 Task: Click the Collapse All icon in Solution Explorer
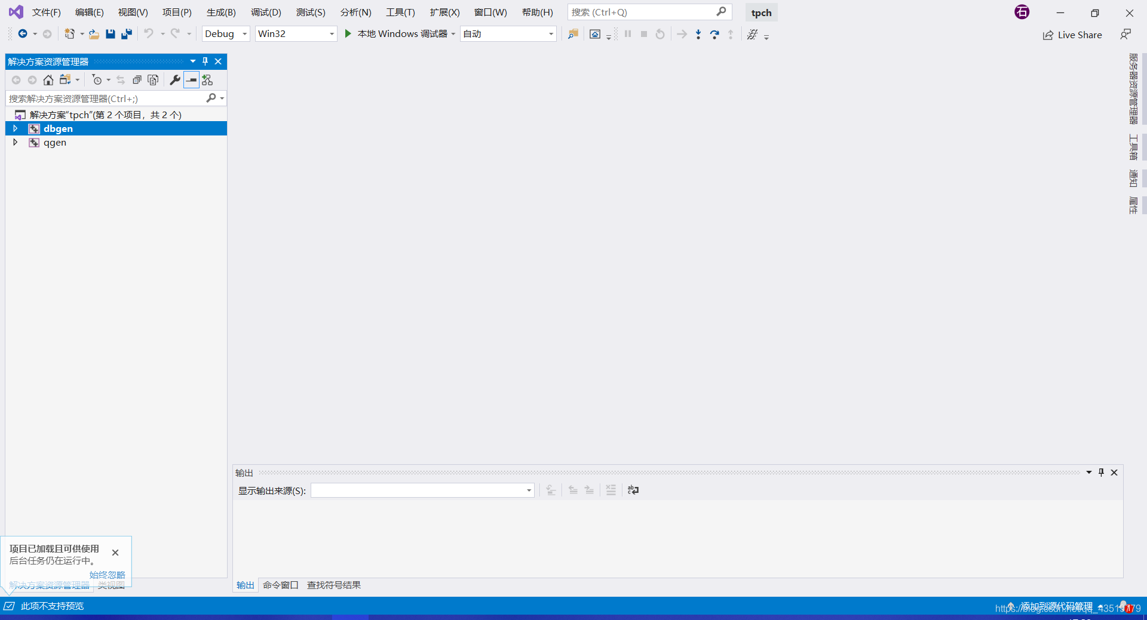pyautogui.click(x=137, y=79)
